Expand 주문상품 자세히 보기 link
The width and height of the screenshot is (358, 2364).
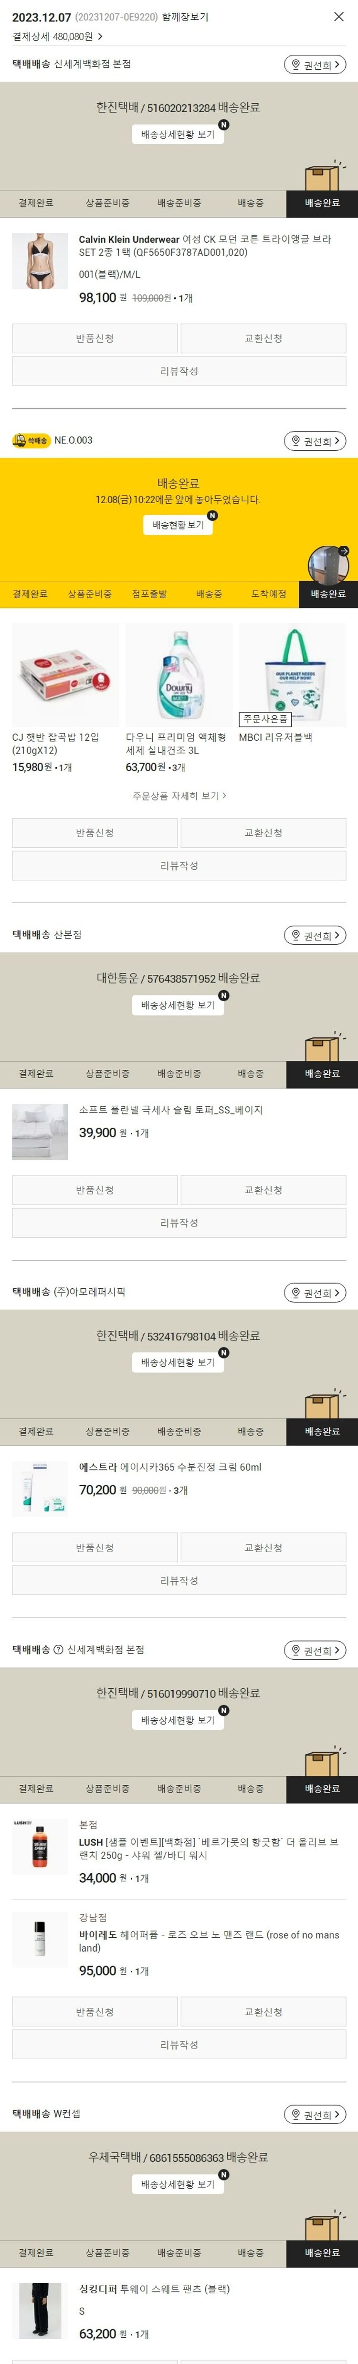pos(179,796)
